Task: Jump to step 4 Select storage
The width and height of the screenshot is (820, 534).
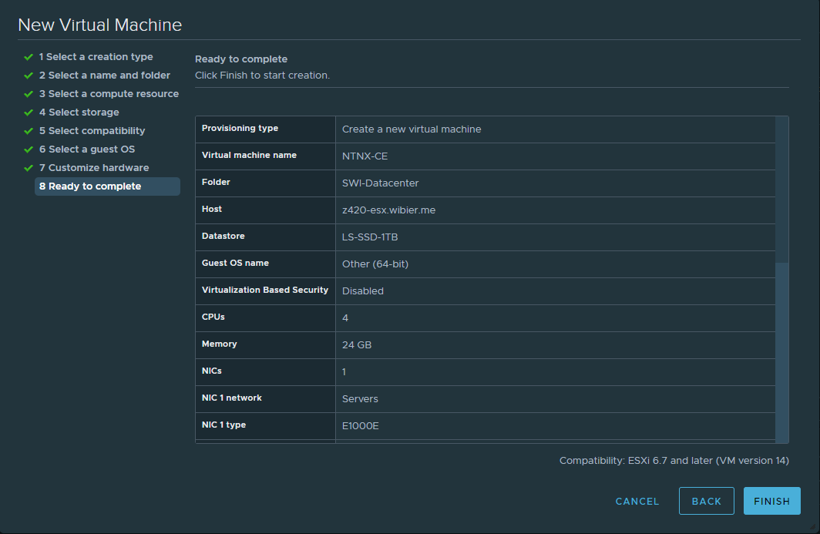Action: pyautogui.click(x=79, y=113)
